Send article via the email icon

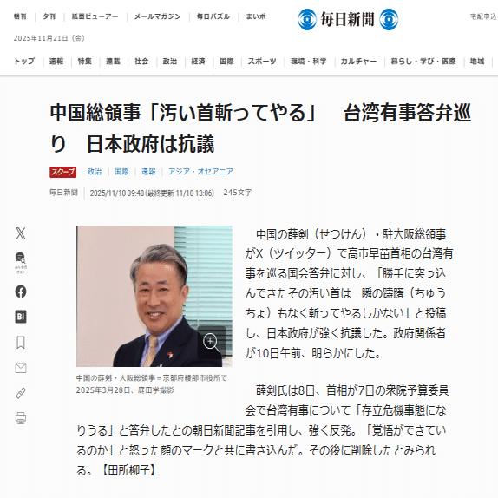[21, 368]
